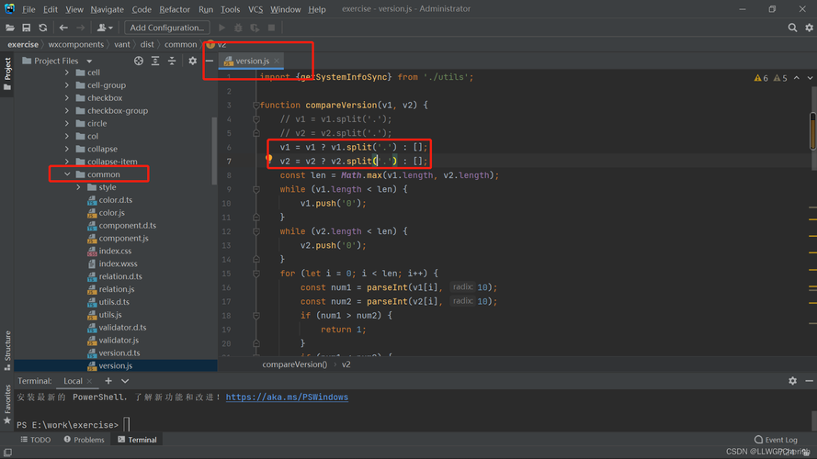This screenshot has height=459, width=817.
Task: Expand the cell folder
Action: click(67, 73)
